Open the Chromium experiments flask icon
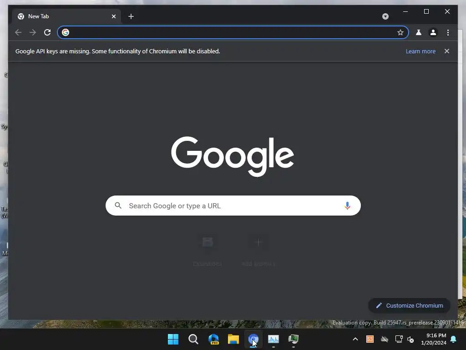This screenshot has height=350, width=466. 419,32
